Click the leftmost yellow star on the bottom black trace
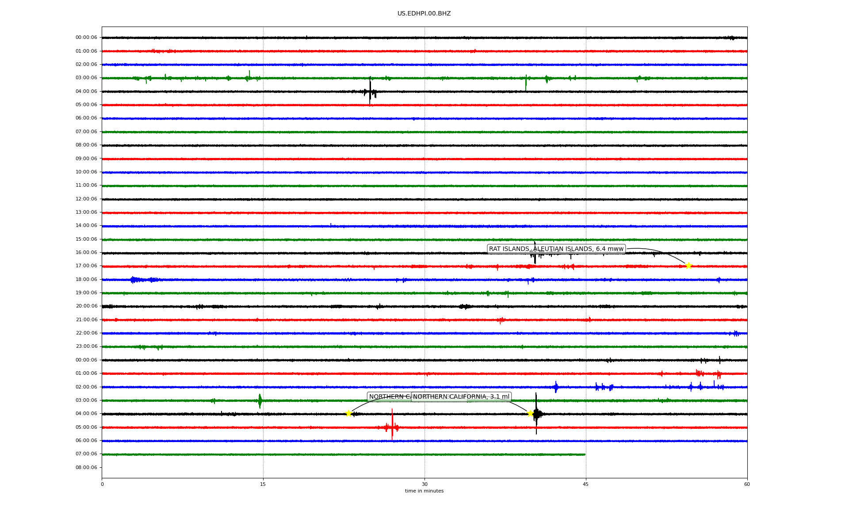Viewport: 849px width, 531px height. (x=348, y=413)
